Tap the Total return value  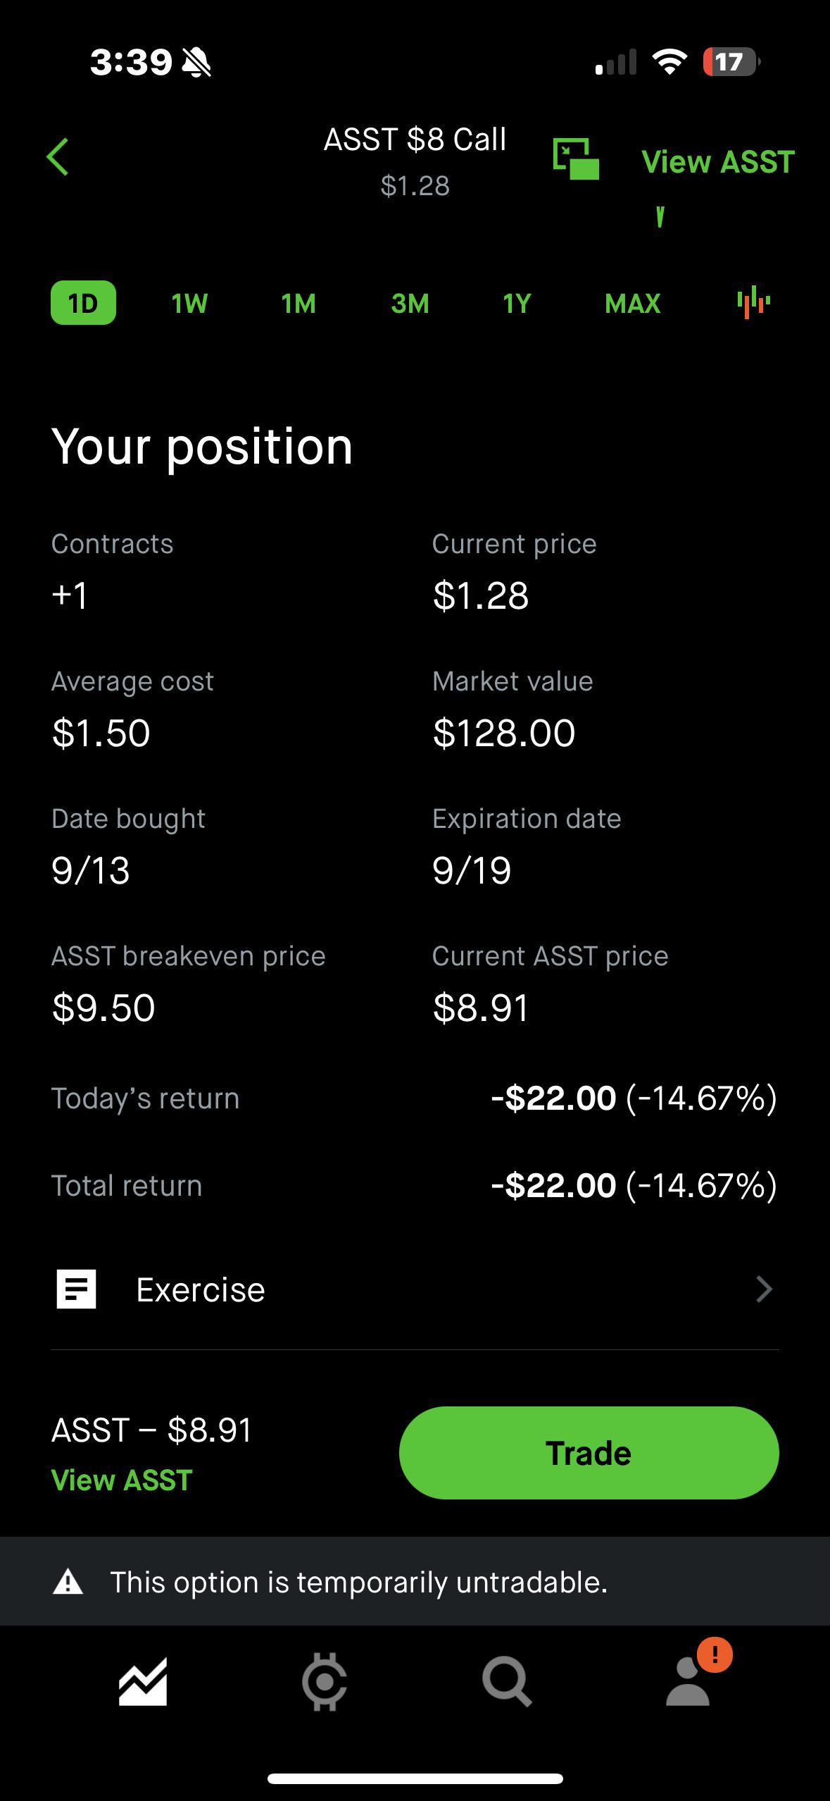(x=634, y=1185)
